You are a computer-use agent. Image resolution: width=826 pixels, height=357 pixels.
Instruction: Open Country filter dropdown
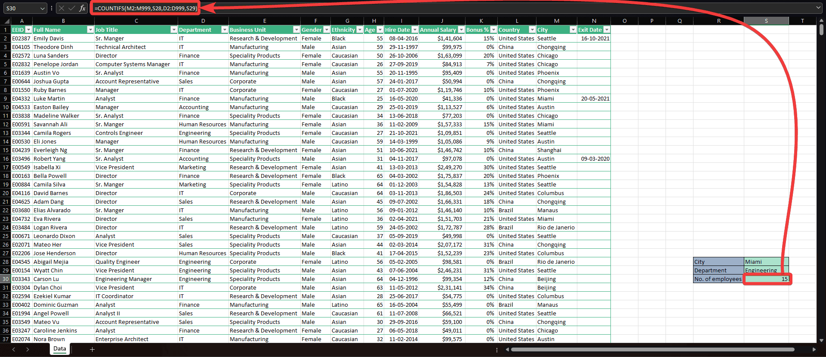pyautogui.click(x=532, y=30)
